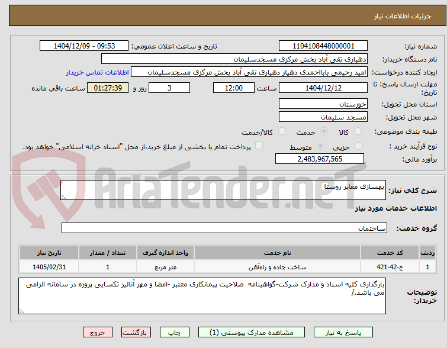This screenshot has height=348, width=447.
Task: Click the گروه خدمت field ساختمان
Action: [x=224, y=228]
